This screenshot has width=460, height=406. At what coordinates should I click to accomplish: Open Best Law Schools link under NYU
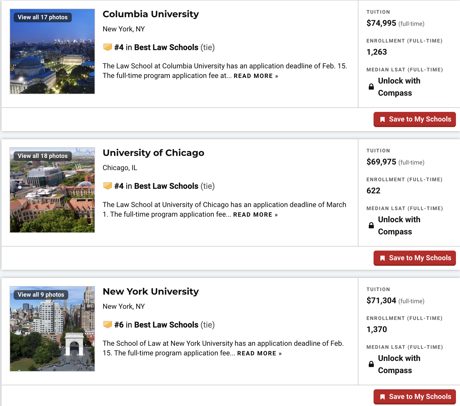click(x=166, y=325)
